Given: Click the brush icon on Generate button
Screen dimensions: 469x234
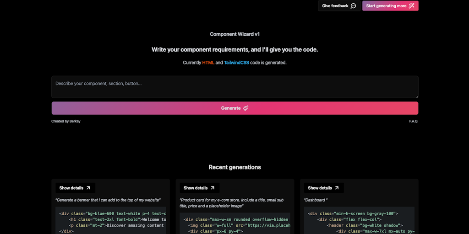Looking at the screenshot, I should point(245,108).
